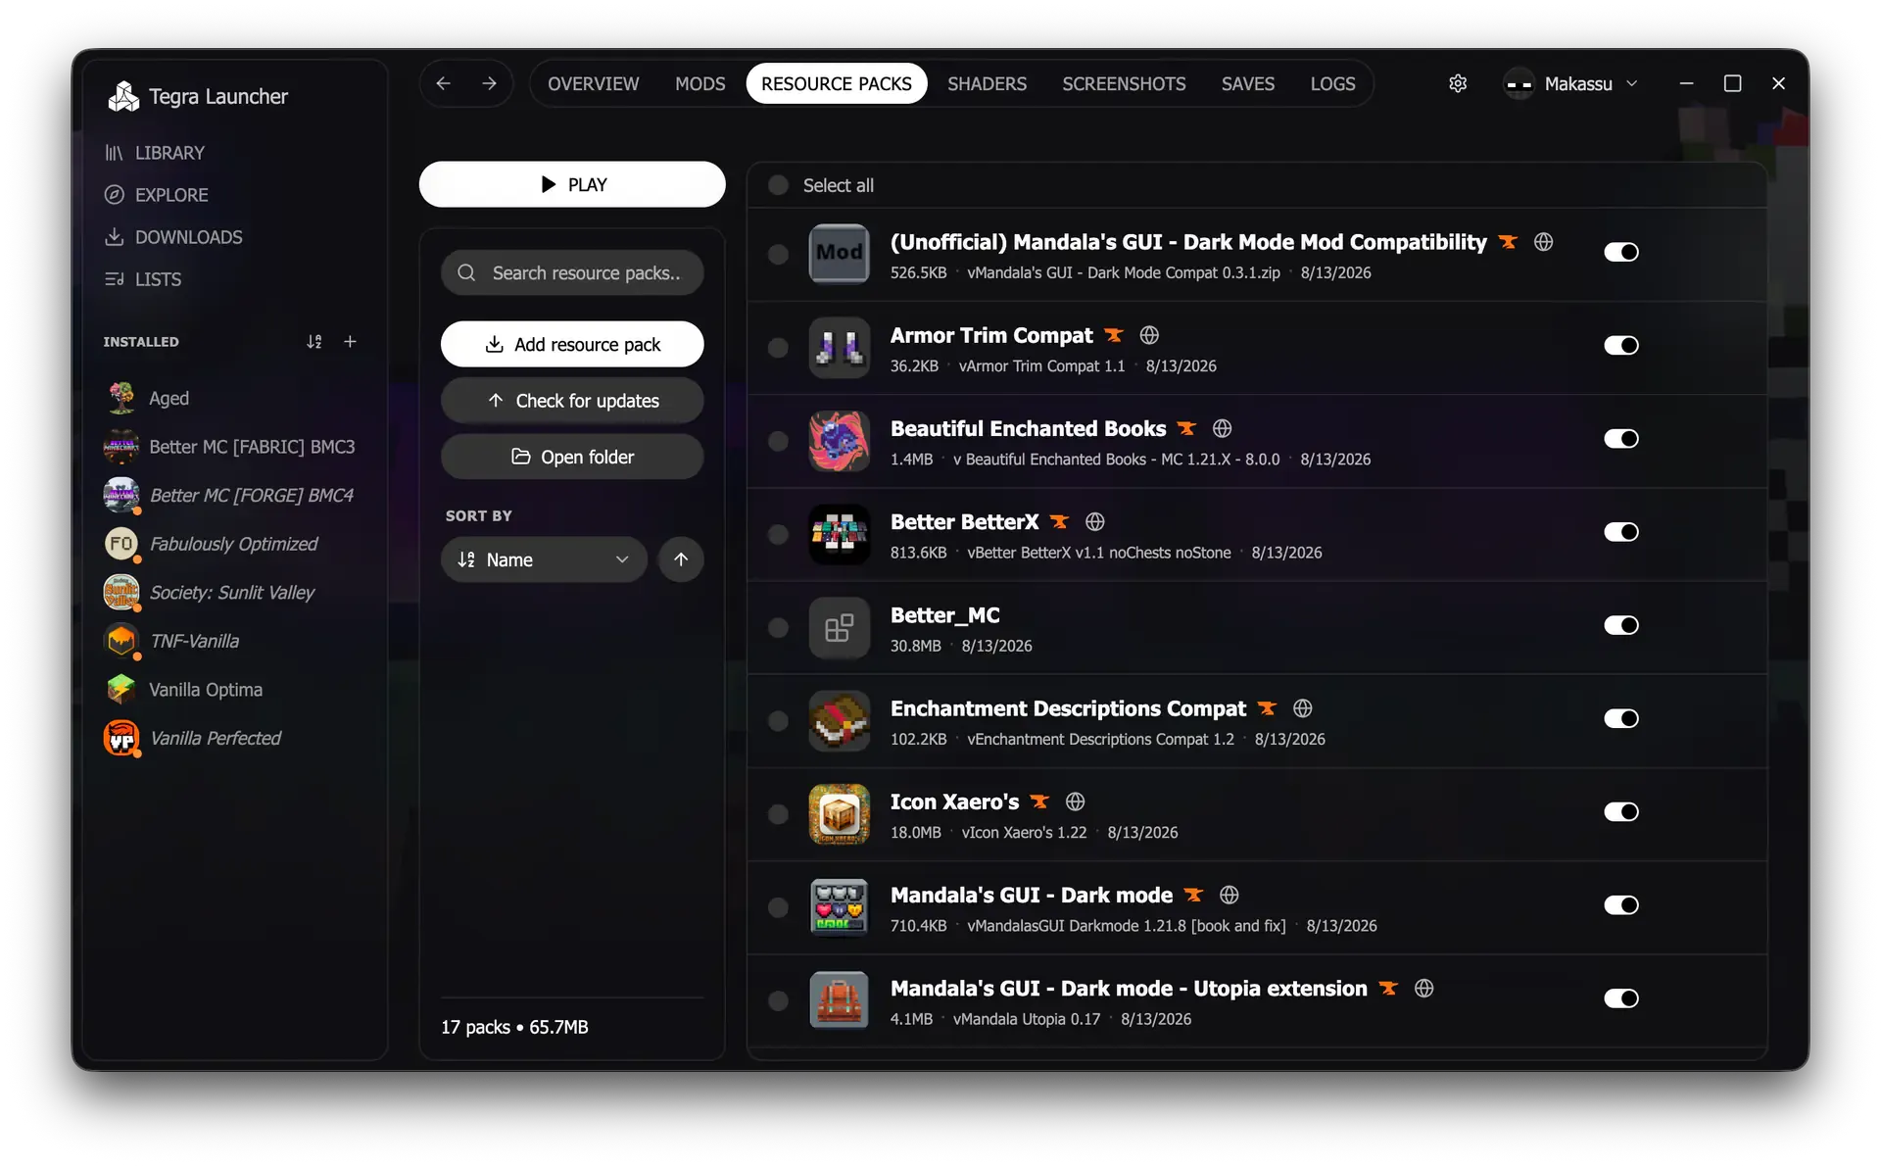Screen dimensions: 1881x1166
Task: Check the Select all radio button
Action: 778,185
